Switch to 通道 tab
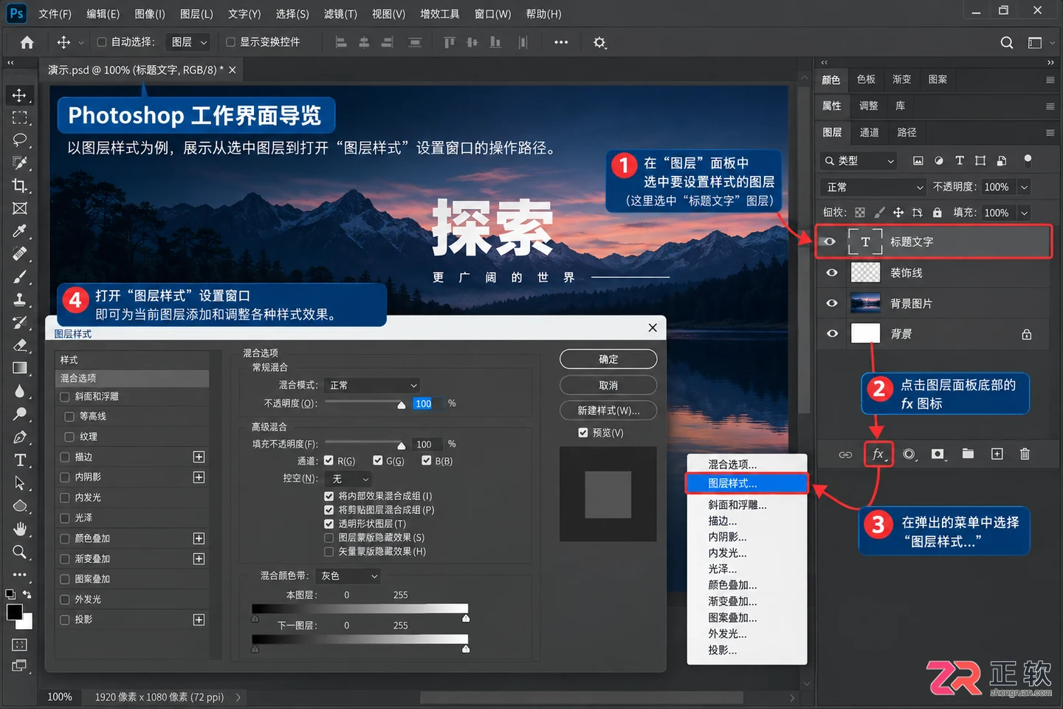This screenshot has height=709, width=1063. [870, 132]
